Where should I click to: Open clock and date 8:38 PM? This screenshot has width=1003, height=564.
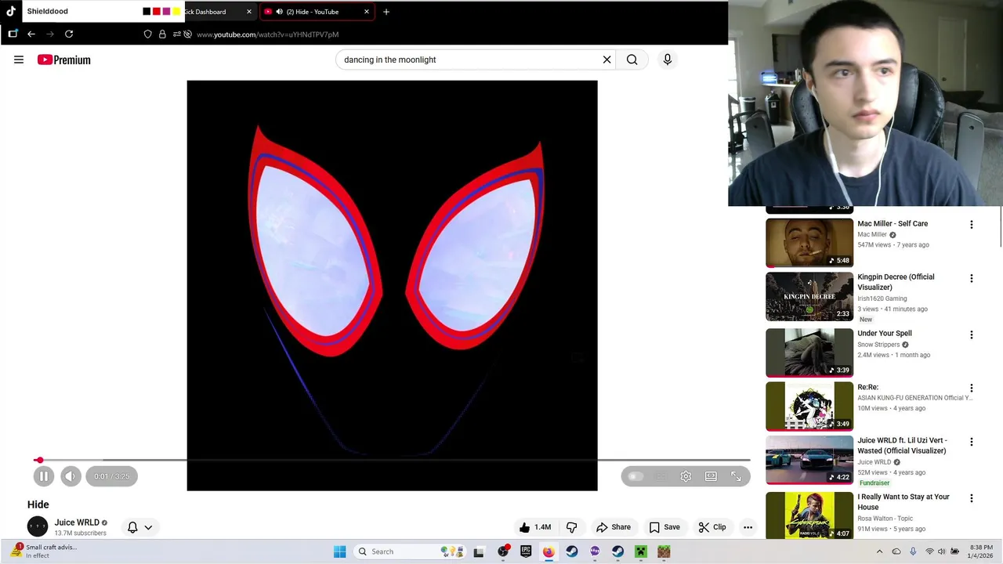click(x=982, y=551)
